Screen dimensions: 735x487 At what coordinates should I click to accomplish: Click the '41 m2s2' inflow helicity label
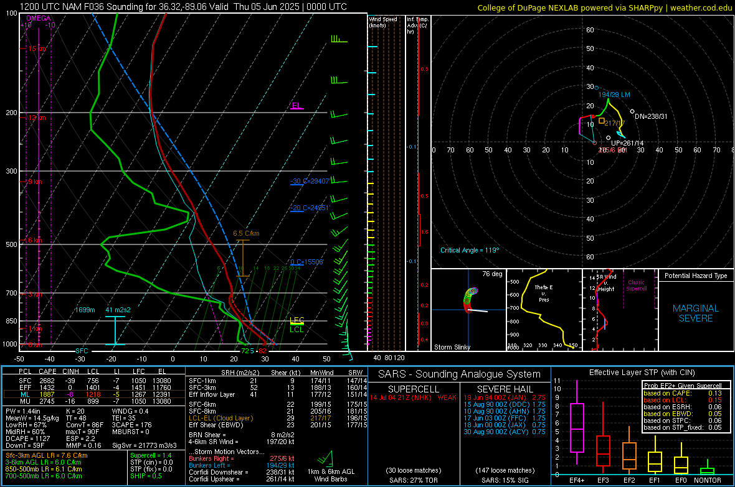(x=118, y=310)
